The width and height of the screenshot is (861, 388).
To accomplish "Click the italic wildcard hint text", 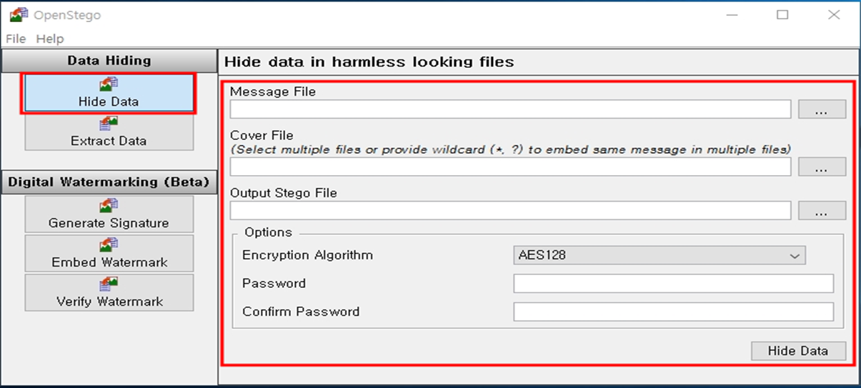I will pos(510,149).
